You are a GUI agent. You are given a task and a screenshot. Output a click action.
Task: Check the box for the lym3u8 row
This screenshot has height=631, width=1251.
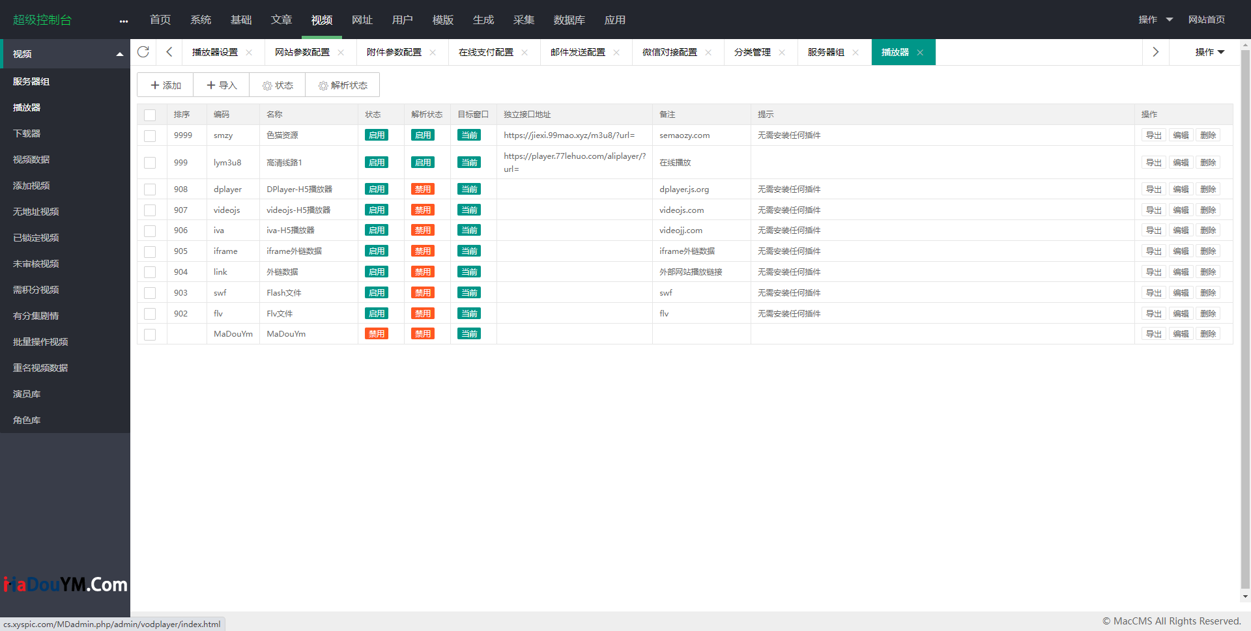point(150,163)
